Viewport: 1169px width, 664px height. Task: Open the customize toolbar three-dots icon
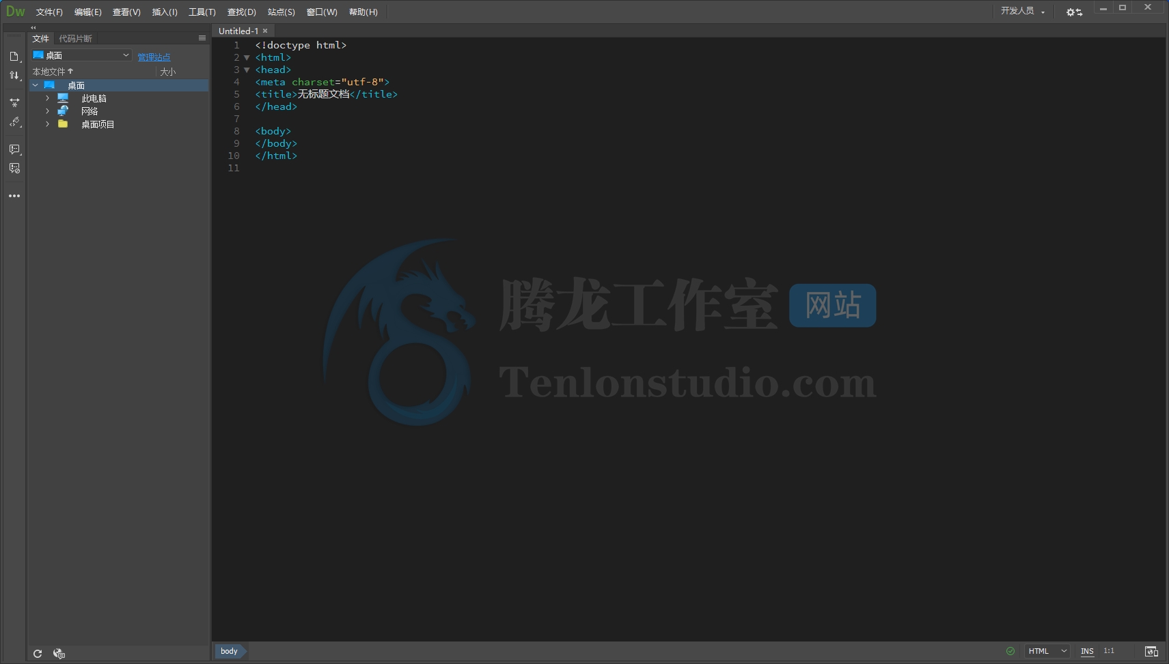(14, 196)
